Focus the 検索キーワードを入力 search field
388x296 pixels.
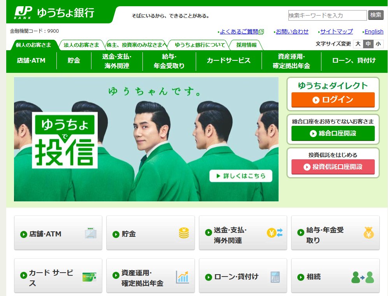pyautogui.click(x=327, y=15)
